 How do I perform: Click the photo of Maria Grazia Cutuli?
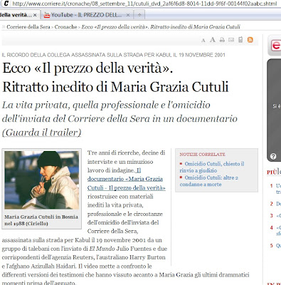tap(42, 180)
